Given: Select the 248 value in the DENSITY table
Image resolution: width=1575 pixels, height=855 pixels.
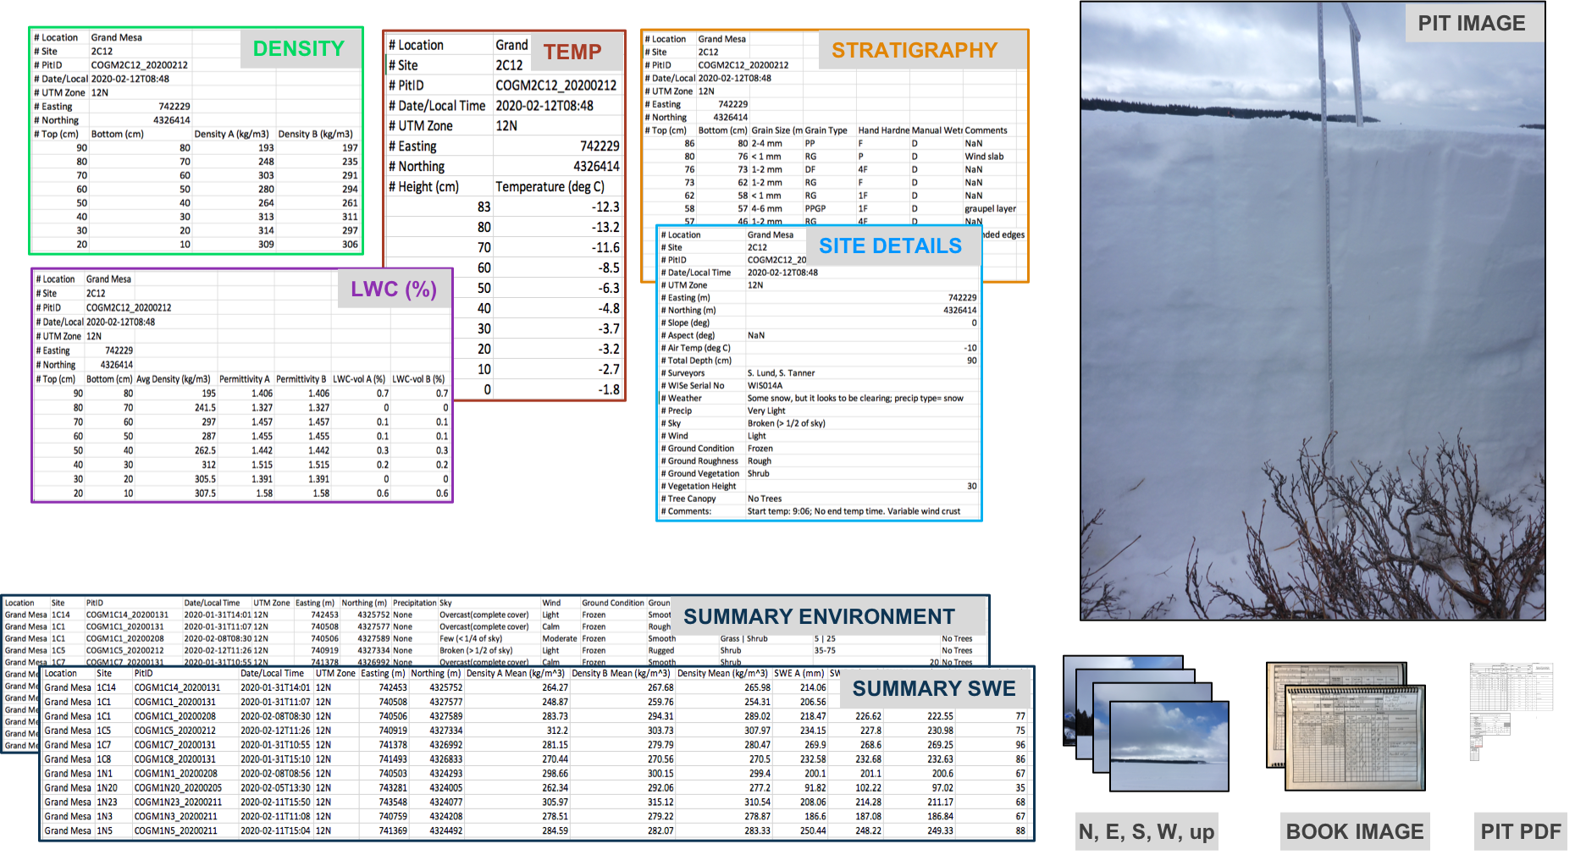Looking at the screenshot, I should (x=266, y=161).
